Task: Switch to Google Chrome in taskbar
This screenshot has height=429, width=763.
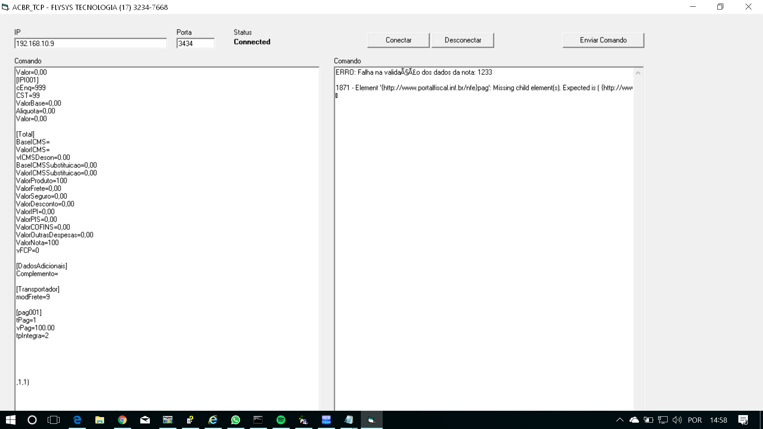Action: point(122,420)
